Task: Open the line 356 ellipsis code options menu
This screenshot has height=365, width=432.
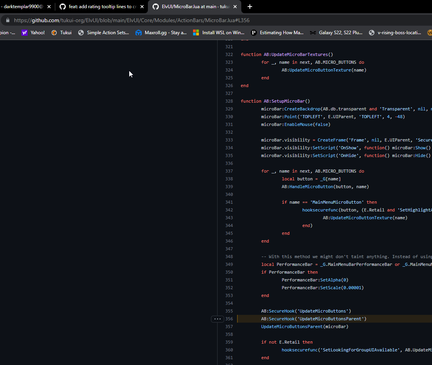Action: [217, 319]
